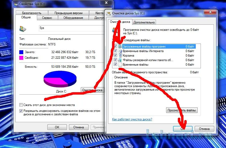
Task: Click OK in Disk Cleanup dialog
Action: 183,129
